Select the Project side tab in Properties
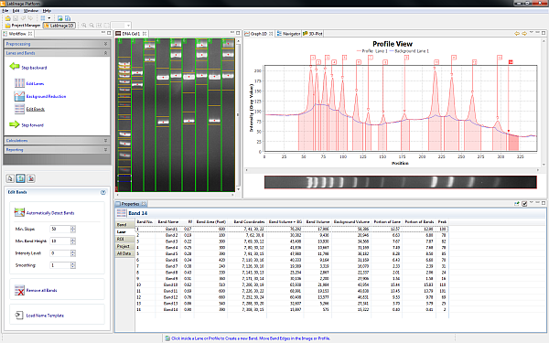 [125, 246]
